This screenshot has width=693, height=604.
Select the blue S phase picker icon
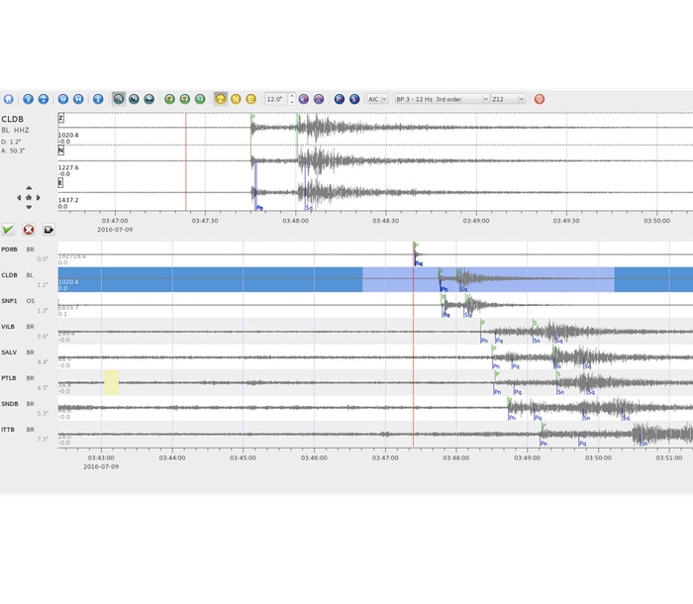[x=353, y=99]
